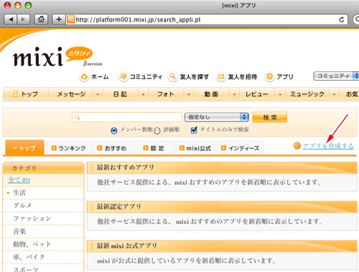Follow the アプリを作成する link
Screen dimensions: 359x272
pyautogui.click(x=328, y=146)
